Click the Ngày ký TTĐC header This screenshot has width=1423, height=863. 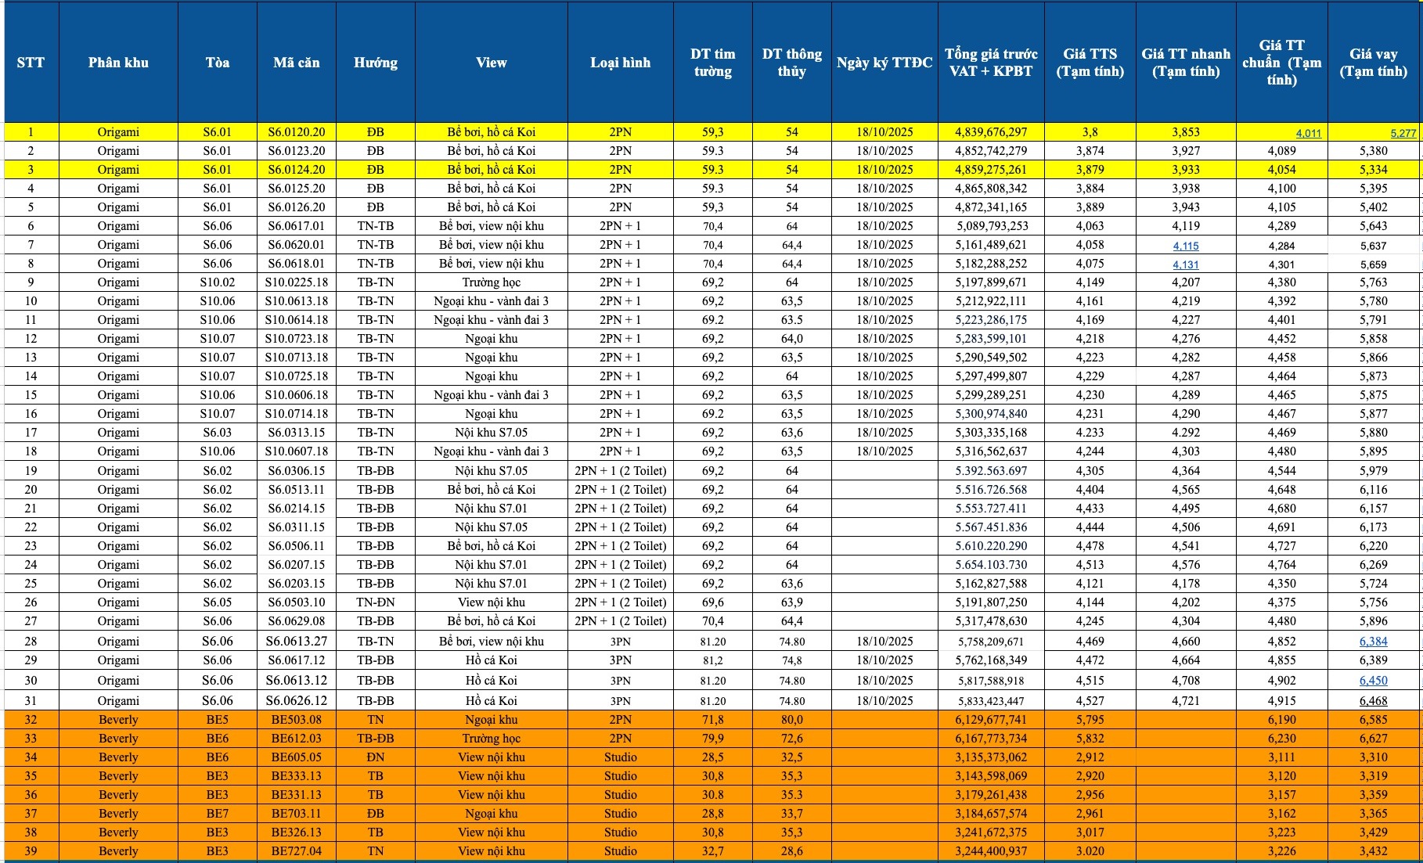tap(884, 63)
